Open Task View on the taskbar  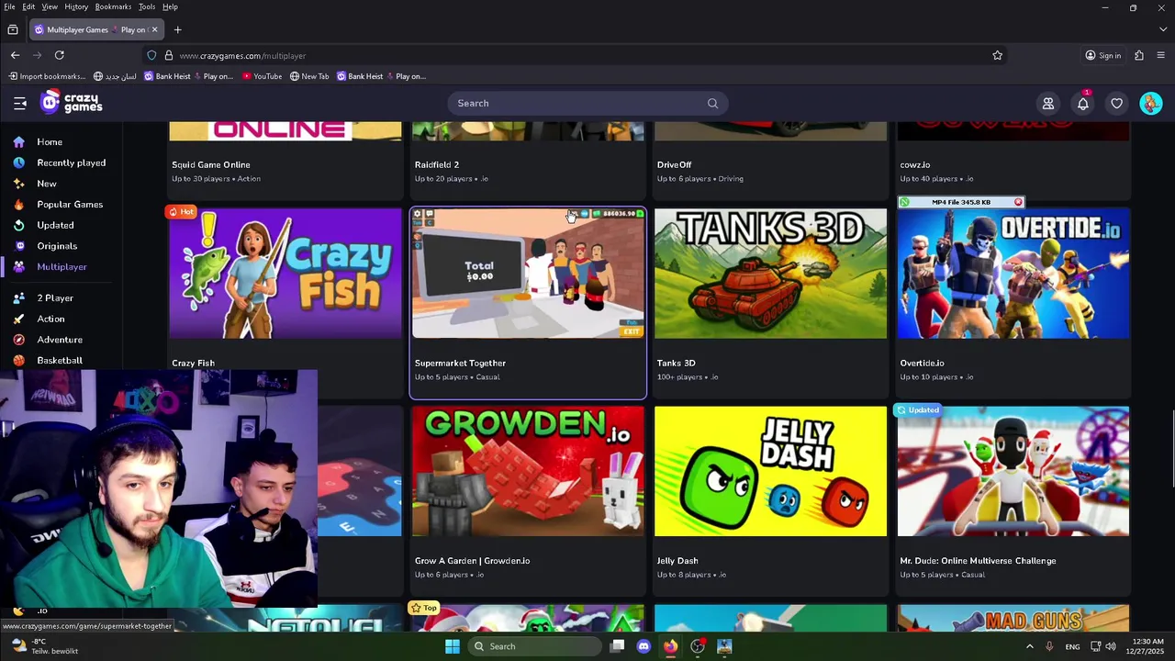coord(618,646)
